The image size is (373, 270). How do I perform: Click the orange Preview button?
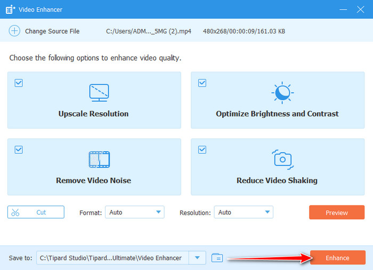[337, 212]
